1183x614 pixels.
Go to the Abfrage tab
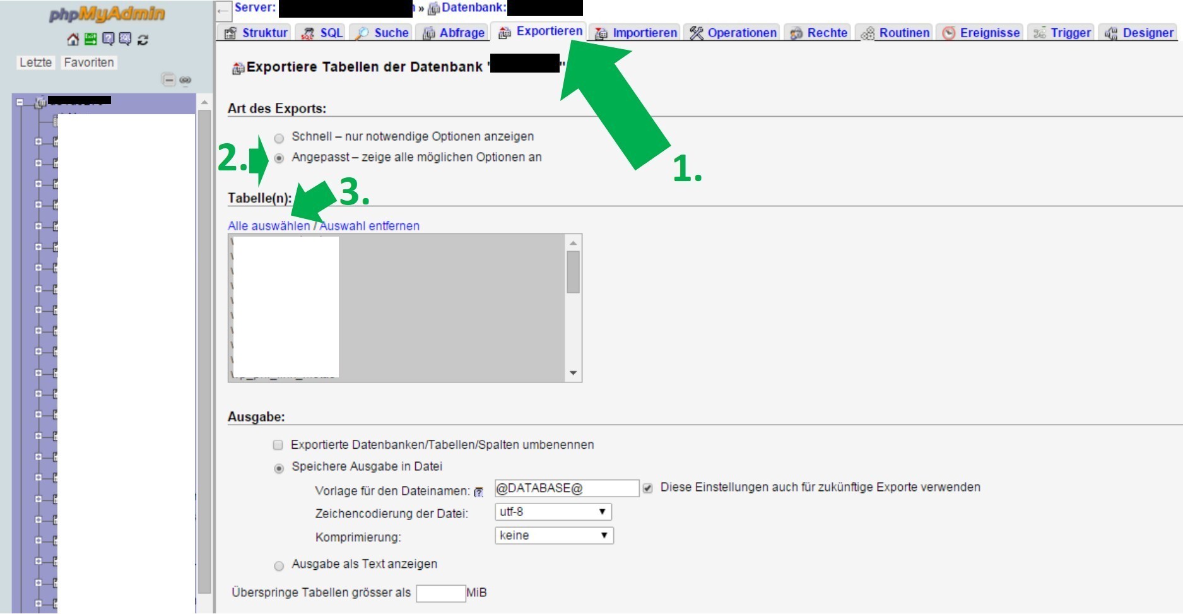click(453, 33)
